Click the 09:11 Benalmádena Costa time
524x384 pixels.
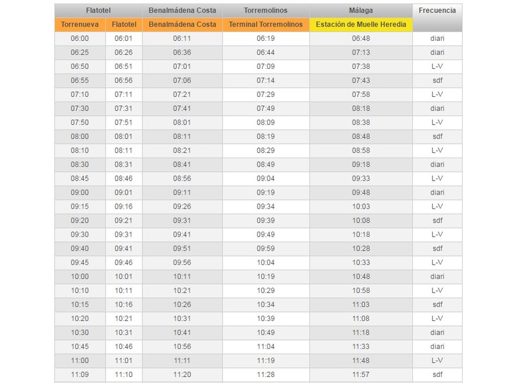[x=182, y=193]
